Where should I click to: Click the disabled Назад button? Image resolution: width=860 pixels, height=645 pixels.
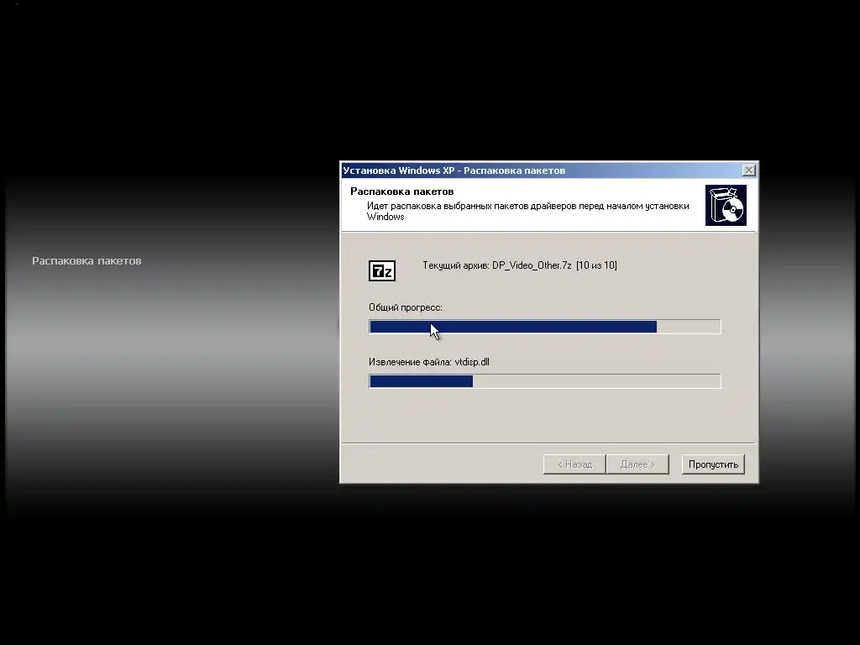pos(574,464)
